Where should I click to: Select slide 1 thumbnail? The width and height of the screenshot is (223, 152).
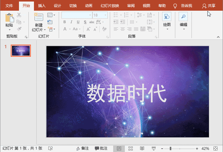click(21, 51)
